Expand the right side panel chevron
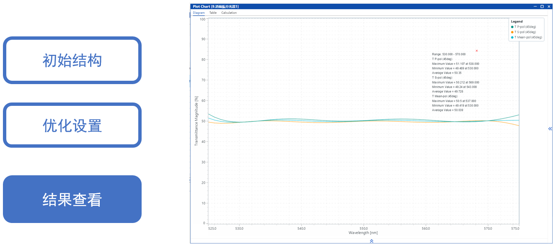This screenshot has height=246, width=556. (550, 129)
